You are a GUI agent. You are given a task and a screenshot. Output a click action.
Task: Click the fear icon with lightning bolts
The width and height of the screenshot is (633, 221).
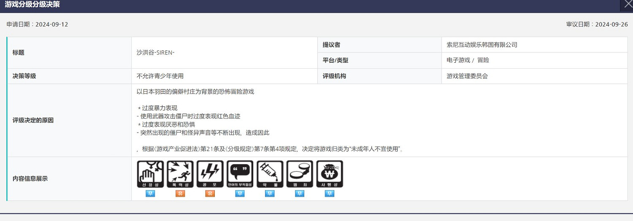coord(210,174)
